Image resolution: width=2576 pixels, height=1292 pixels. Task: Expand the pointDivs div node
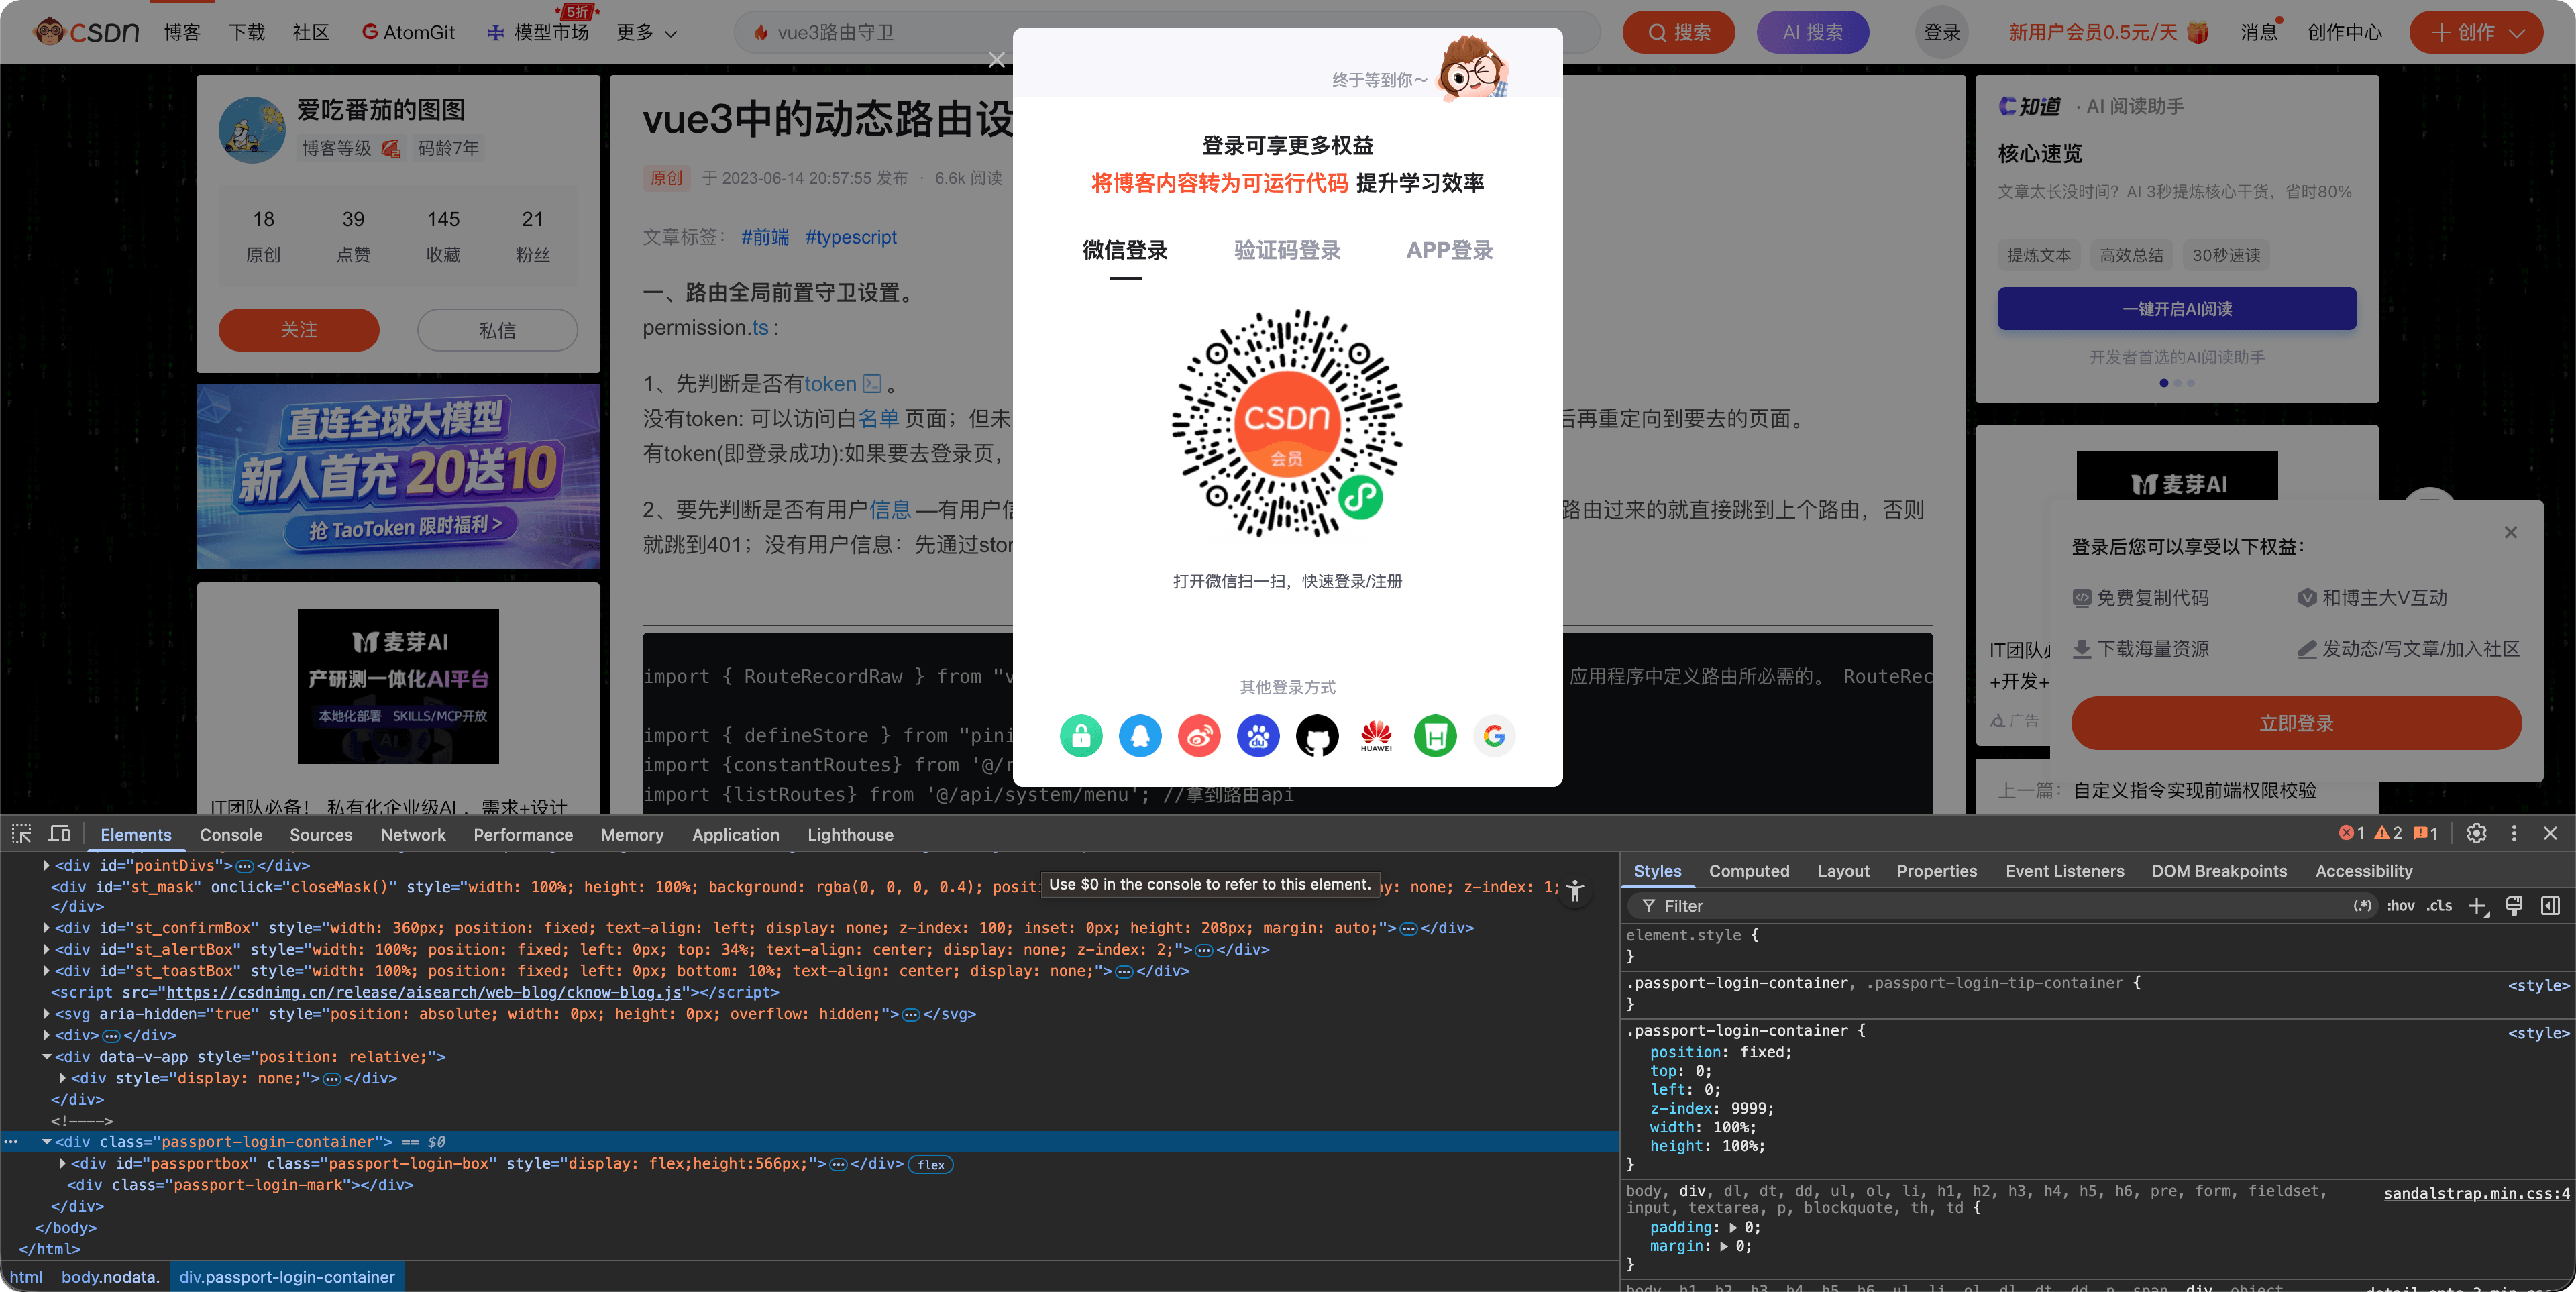click(x=46, y=865)
